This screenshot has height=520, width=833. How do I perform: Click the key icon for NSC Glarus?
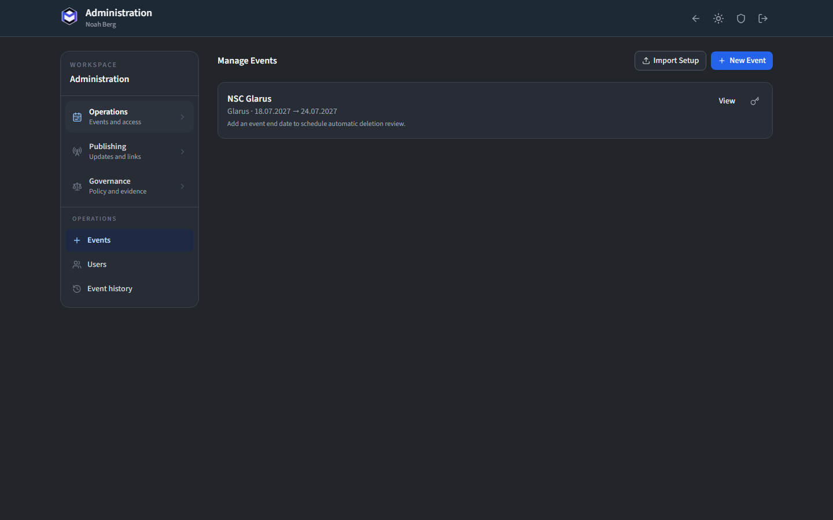pyautogui.click(x=755, y=101)
